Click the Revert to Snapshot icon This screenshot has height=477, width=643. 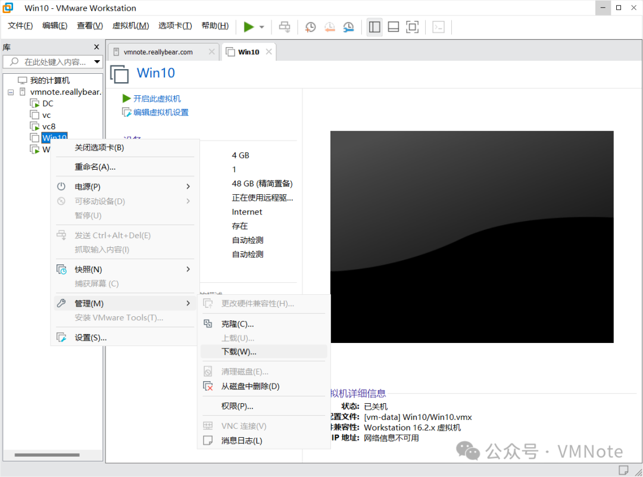tap(330, 27)
